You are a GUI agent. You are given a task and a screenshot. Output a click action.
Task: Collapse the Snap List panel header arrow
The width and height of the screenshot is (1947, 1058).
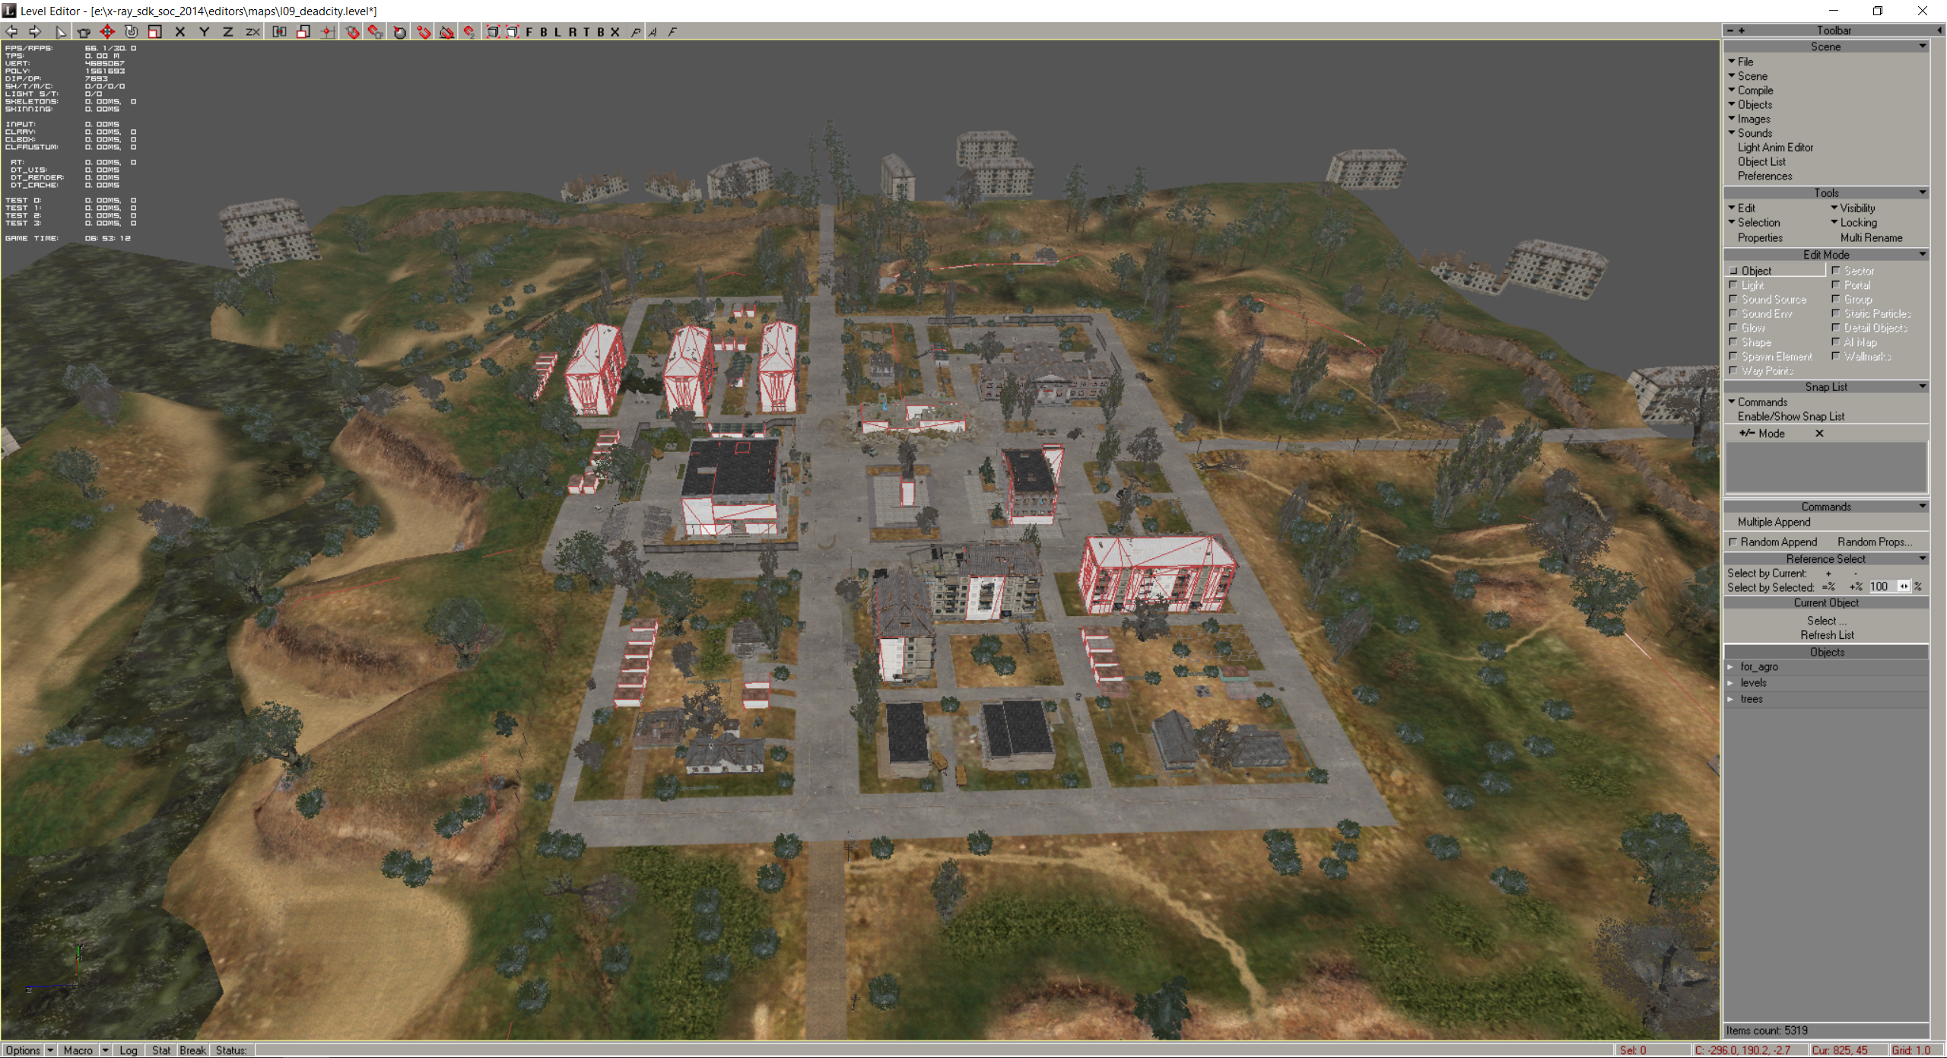[x=1922, y=387]
